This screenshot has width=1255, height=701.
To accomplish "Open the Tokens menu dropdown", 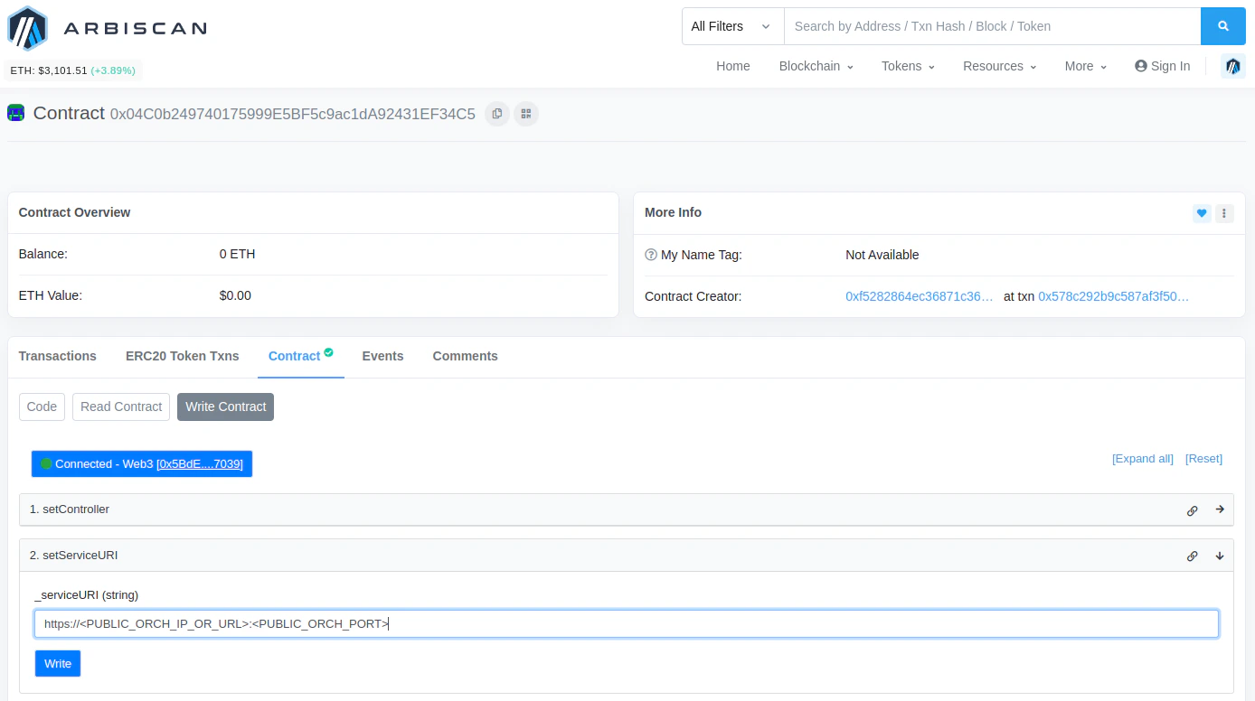I will point(908,66).
